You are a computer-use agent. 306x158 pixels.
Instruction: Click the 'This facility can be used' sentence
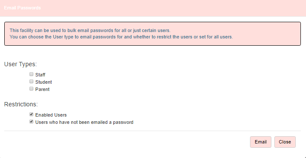click(90, 31)
